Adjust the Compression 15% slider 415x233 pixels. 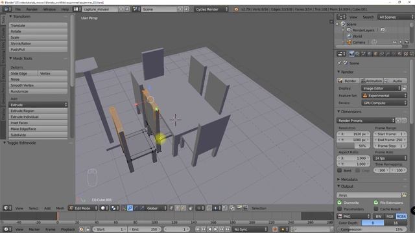click(x=372, y=229)
